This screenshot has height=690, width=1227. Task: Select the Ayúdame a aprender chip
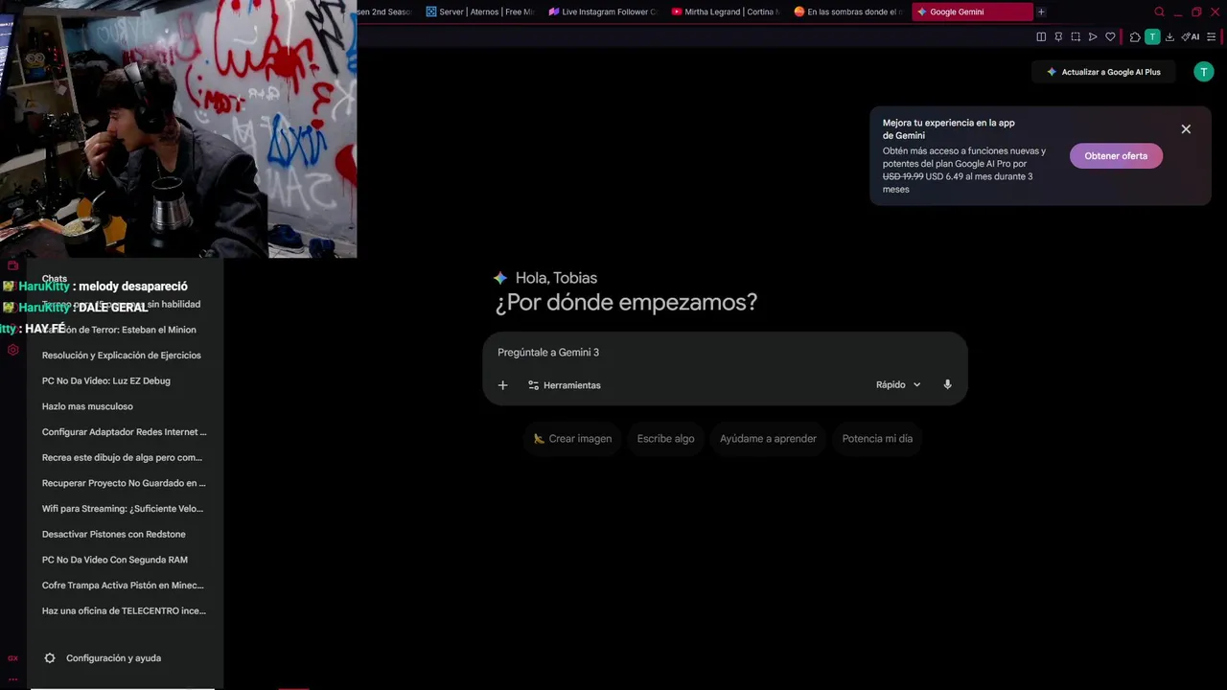(768, 439)
